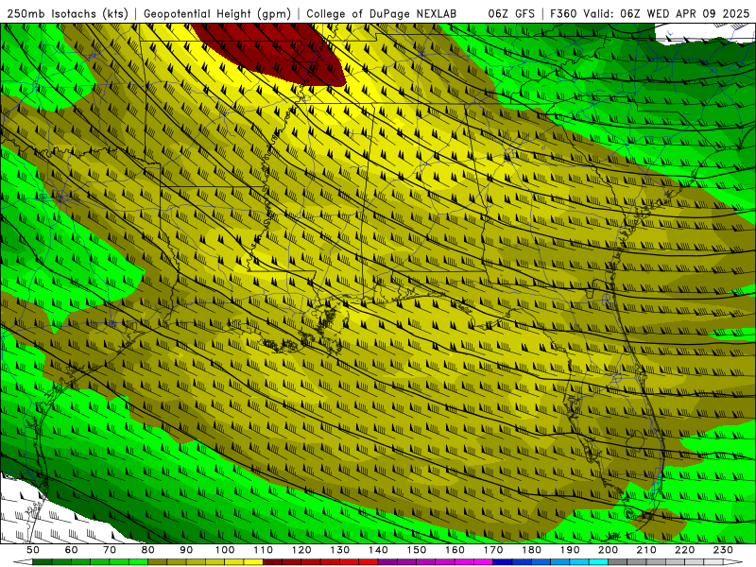Click the 180 value on the color scale
Screen dimensions: 756x567
pyautogui.click(x=531, y=550)
